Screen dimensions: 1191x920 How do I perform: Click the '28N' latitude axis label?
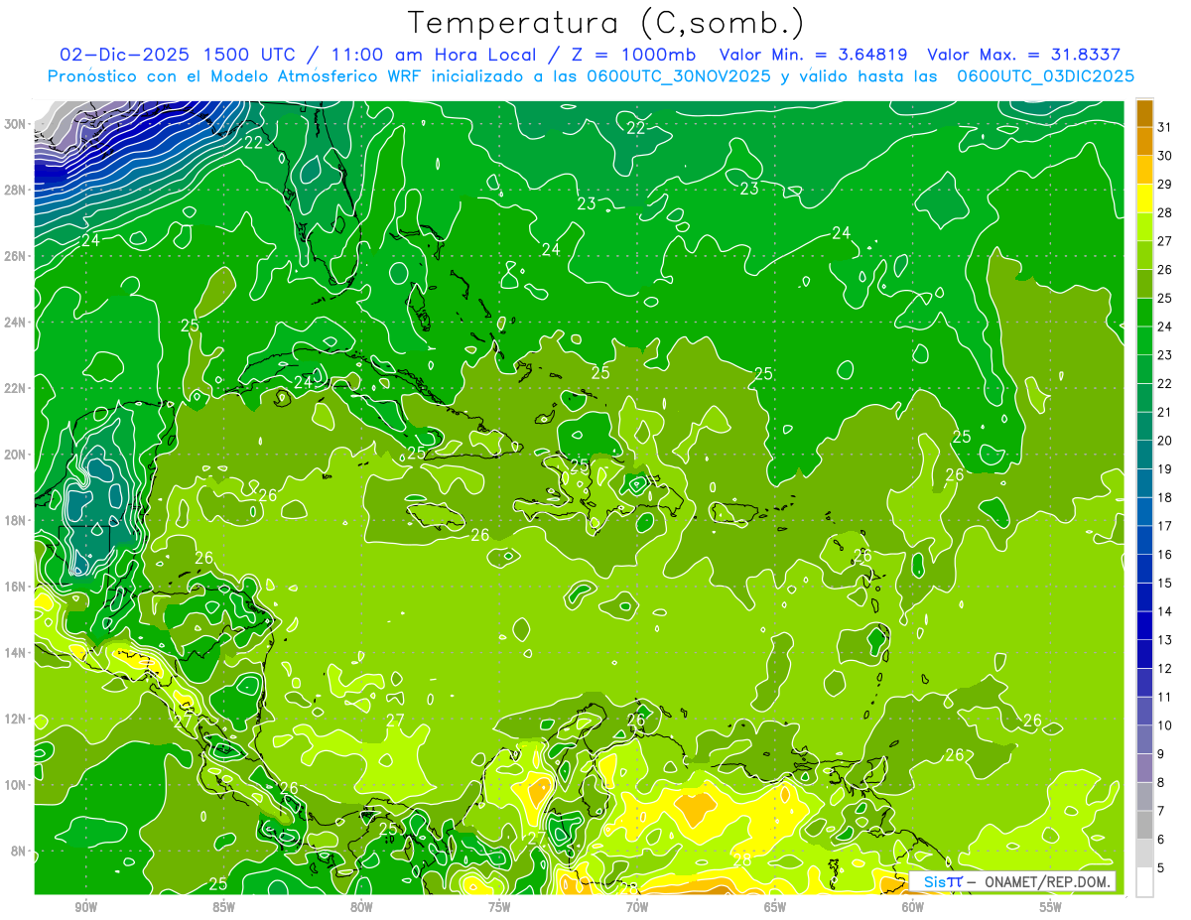point(16,190)
